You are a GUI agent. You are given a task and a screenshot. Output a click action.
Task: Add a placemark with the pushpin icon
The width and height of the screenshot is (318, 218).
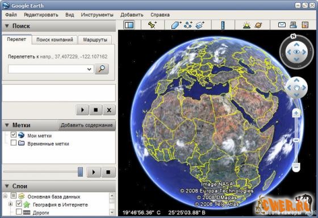(152, 25)
